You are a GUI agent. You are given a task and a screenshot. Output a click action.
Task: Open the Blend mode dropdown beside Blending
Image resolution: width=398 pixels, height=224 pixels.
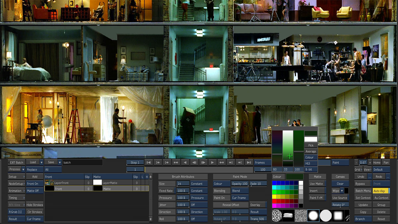[x=240, y=191]
